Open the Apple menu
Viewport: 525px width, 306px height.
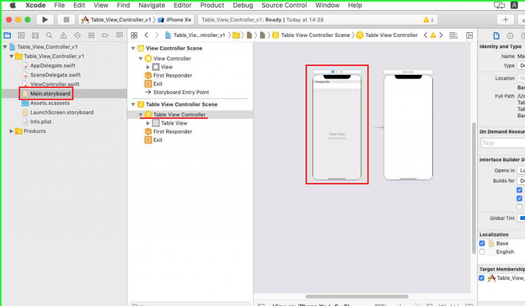tap(13, 5)
